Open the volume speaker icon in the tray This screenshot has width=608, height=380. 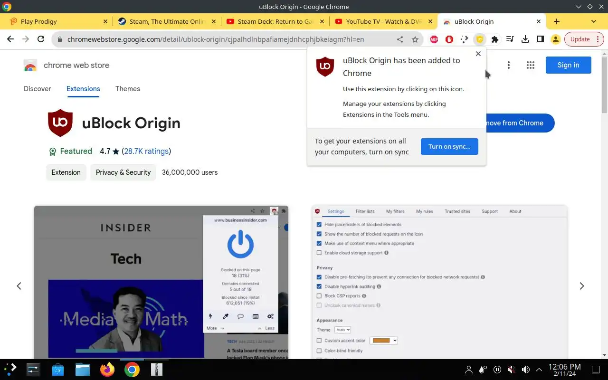pyautogui.click(x=525, y=370)
